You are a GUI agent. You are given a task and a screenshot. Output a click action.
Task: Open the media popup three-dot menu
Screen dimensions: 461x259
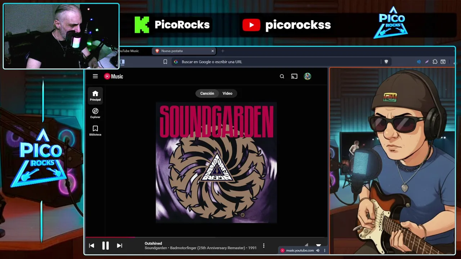pos(325,250)
